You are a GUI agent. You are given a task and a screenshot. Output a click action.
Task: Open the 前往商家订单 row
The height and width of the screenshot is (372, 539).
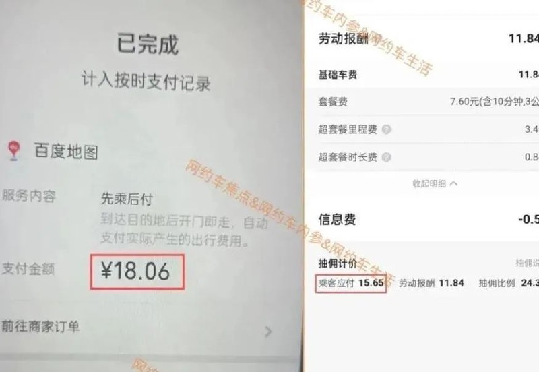click(x=137, y=327)
